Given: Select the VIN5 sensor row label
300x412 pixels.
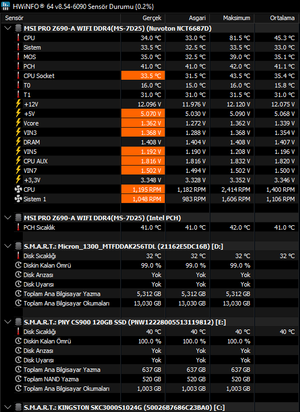Looking at the screenshot, I should tap(30, 152).
